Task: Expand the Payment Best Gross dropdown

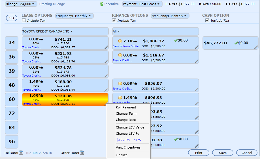Action: pos(142,4)
